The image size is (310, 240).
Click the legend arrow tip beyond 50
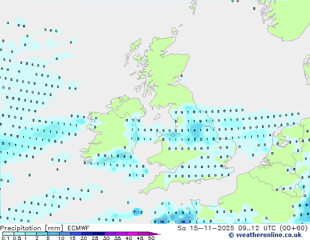tap(155, 234)
